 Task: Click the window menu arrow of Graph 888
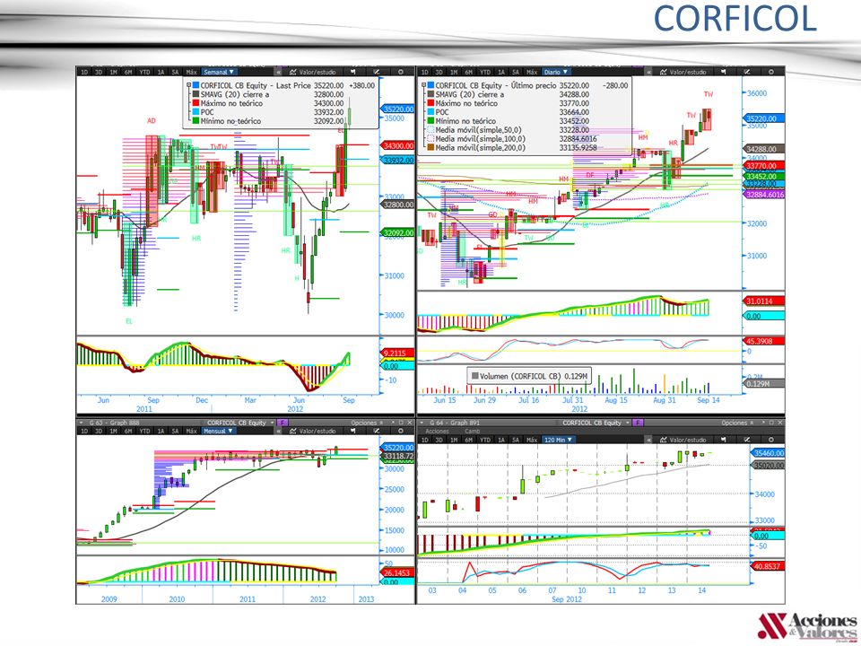(83, 423)
